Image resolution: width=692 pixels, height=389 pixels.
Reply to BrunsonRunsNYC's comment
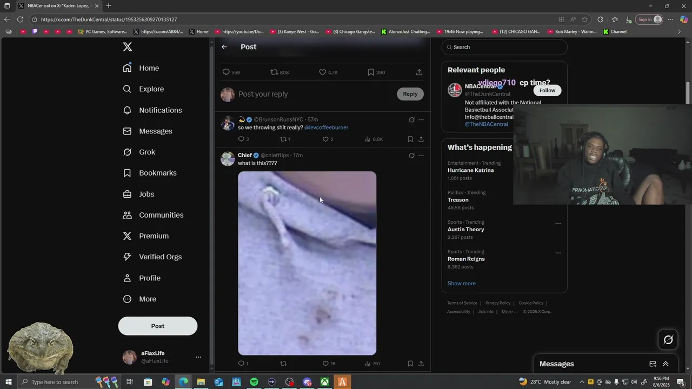pyautogui.click(x=241, y=139)
